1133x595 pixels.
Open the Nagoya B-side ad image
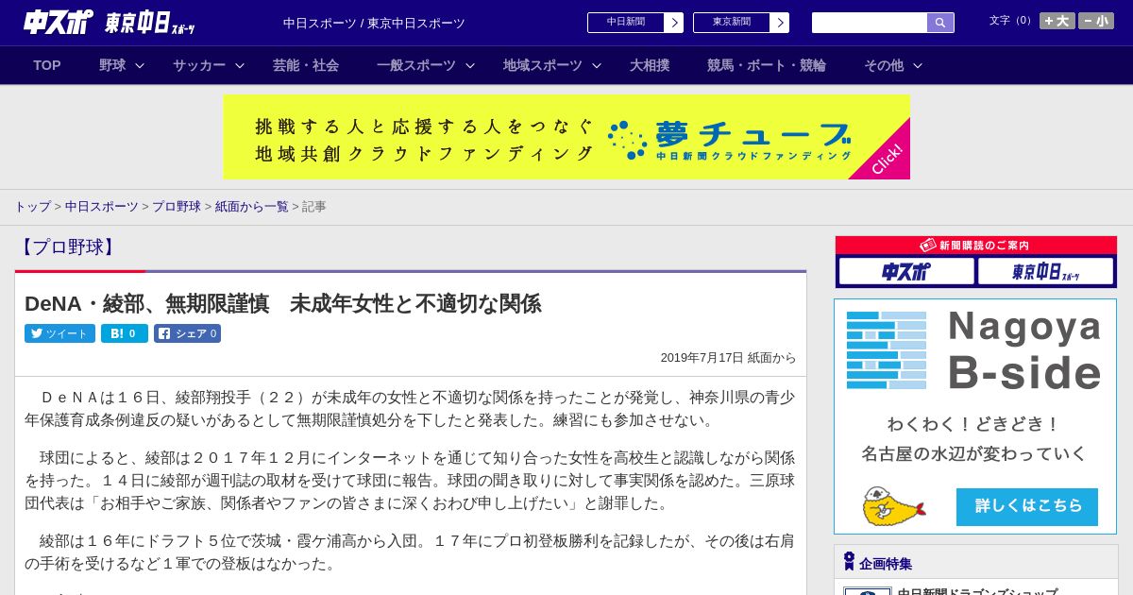tap(975, 416)
